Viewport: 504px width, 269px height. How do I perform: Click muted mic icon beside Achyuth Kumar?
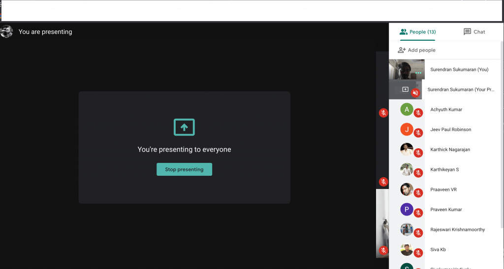point(418,113)
